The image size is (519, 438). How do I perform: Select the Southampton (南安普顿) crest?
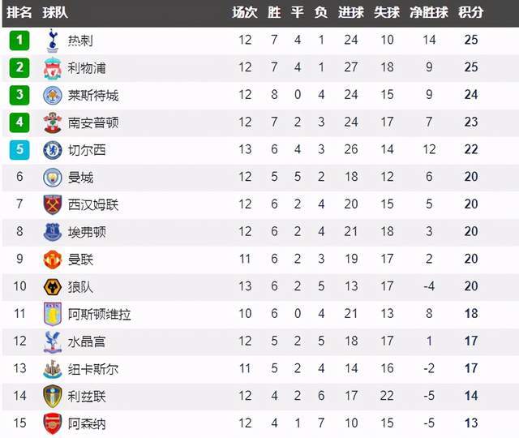click(x=53, y=122)
